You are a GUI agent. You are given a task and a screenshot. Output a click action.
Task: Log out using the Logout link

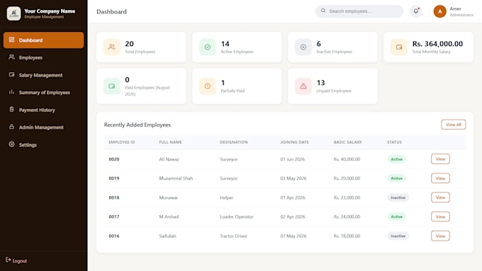coord(16,260)
